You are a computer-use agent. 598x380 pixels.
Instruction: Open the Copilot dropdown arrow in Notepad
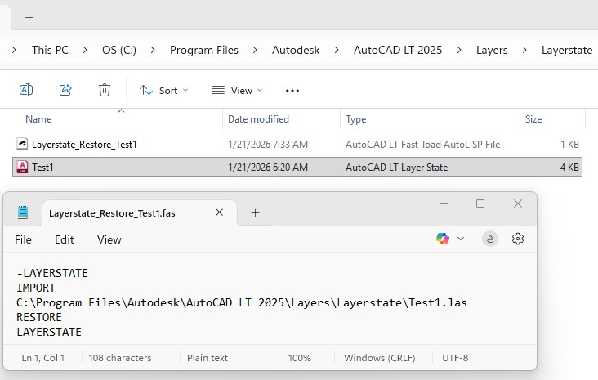click(461, 239)
